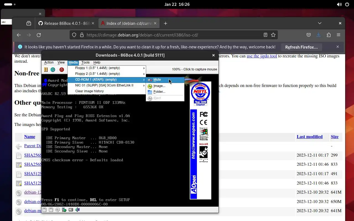Pause the 86Box emulation
Screen dimensions: 354x221
point(46,70)
